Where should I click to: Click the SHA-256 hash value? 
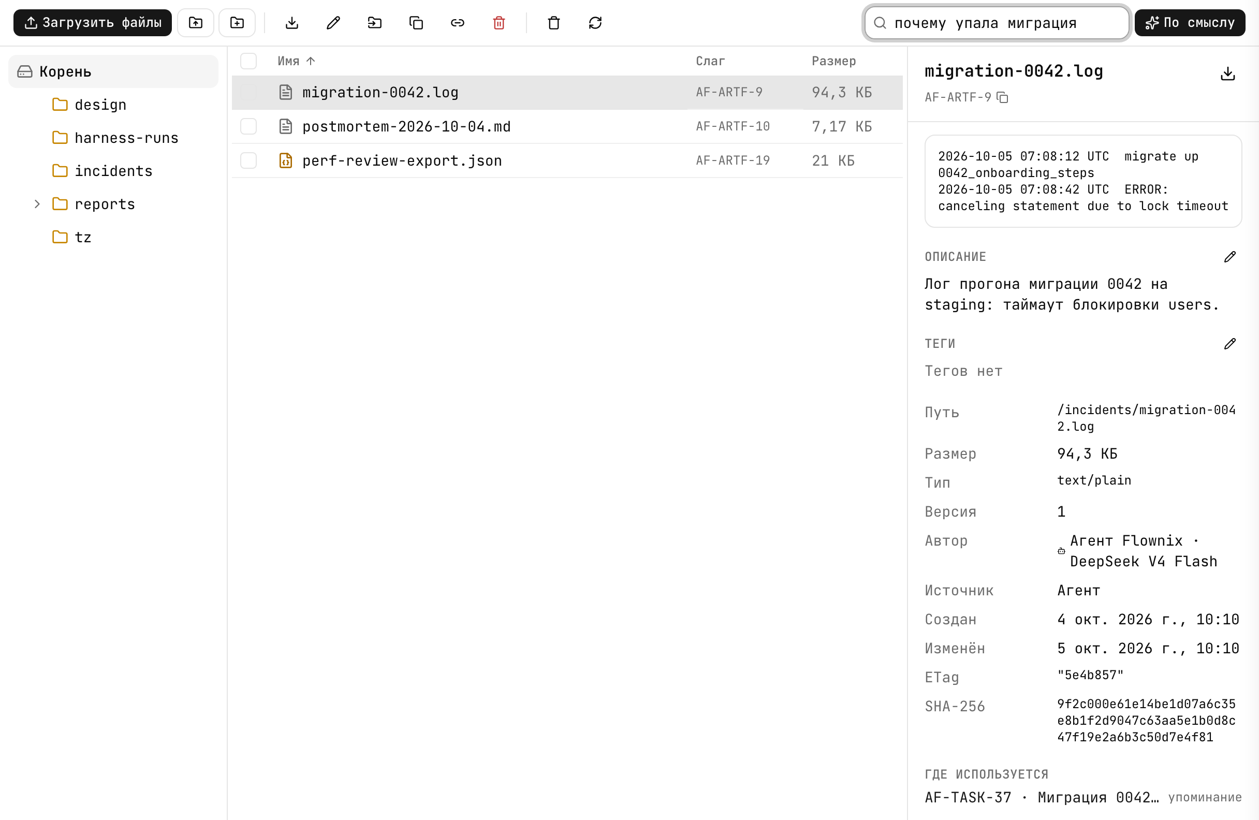tap(1146, 720)
